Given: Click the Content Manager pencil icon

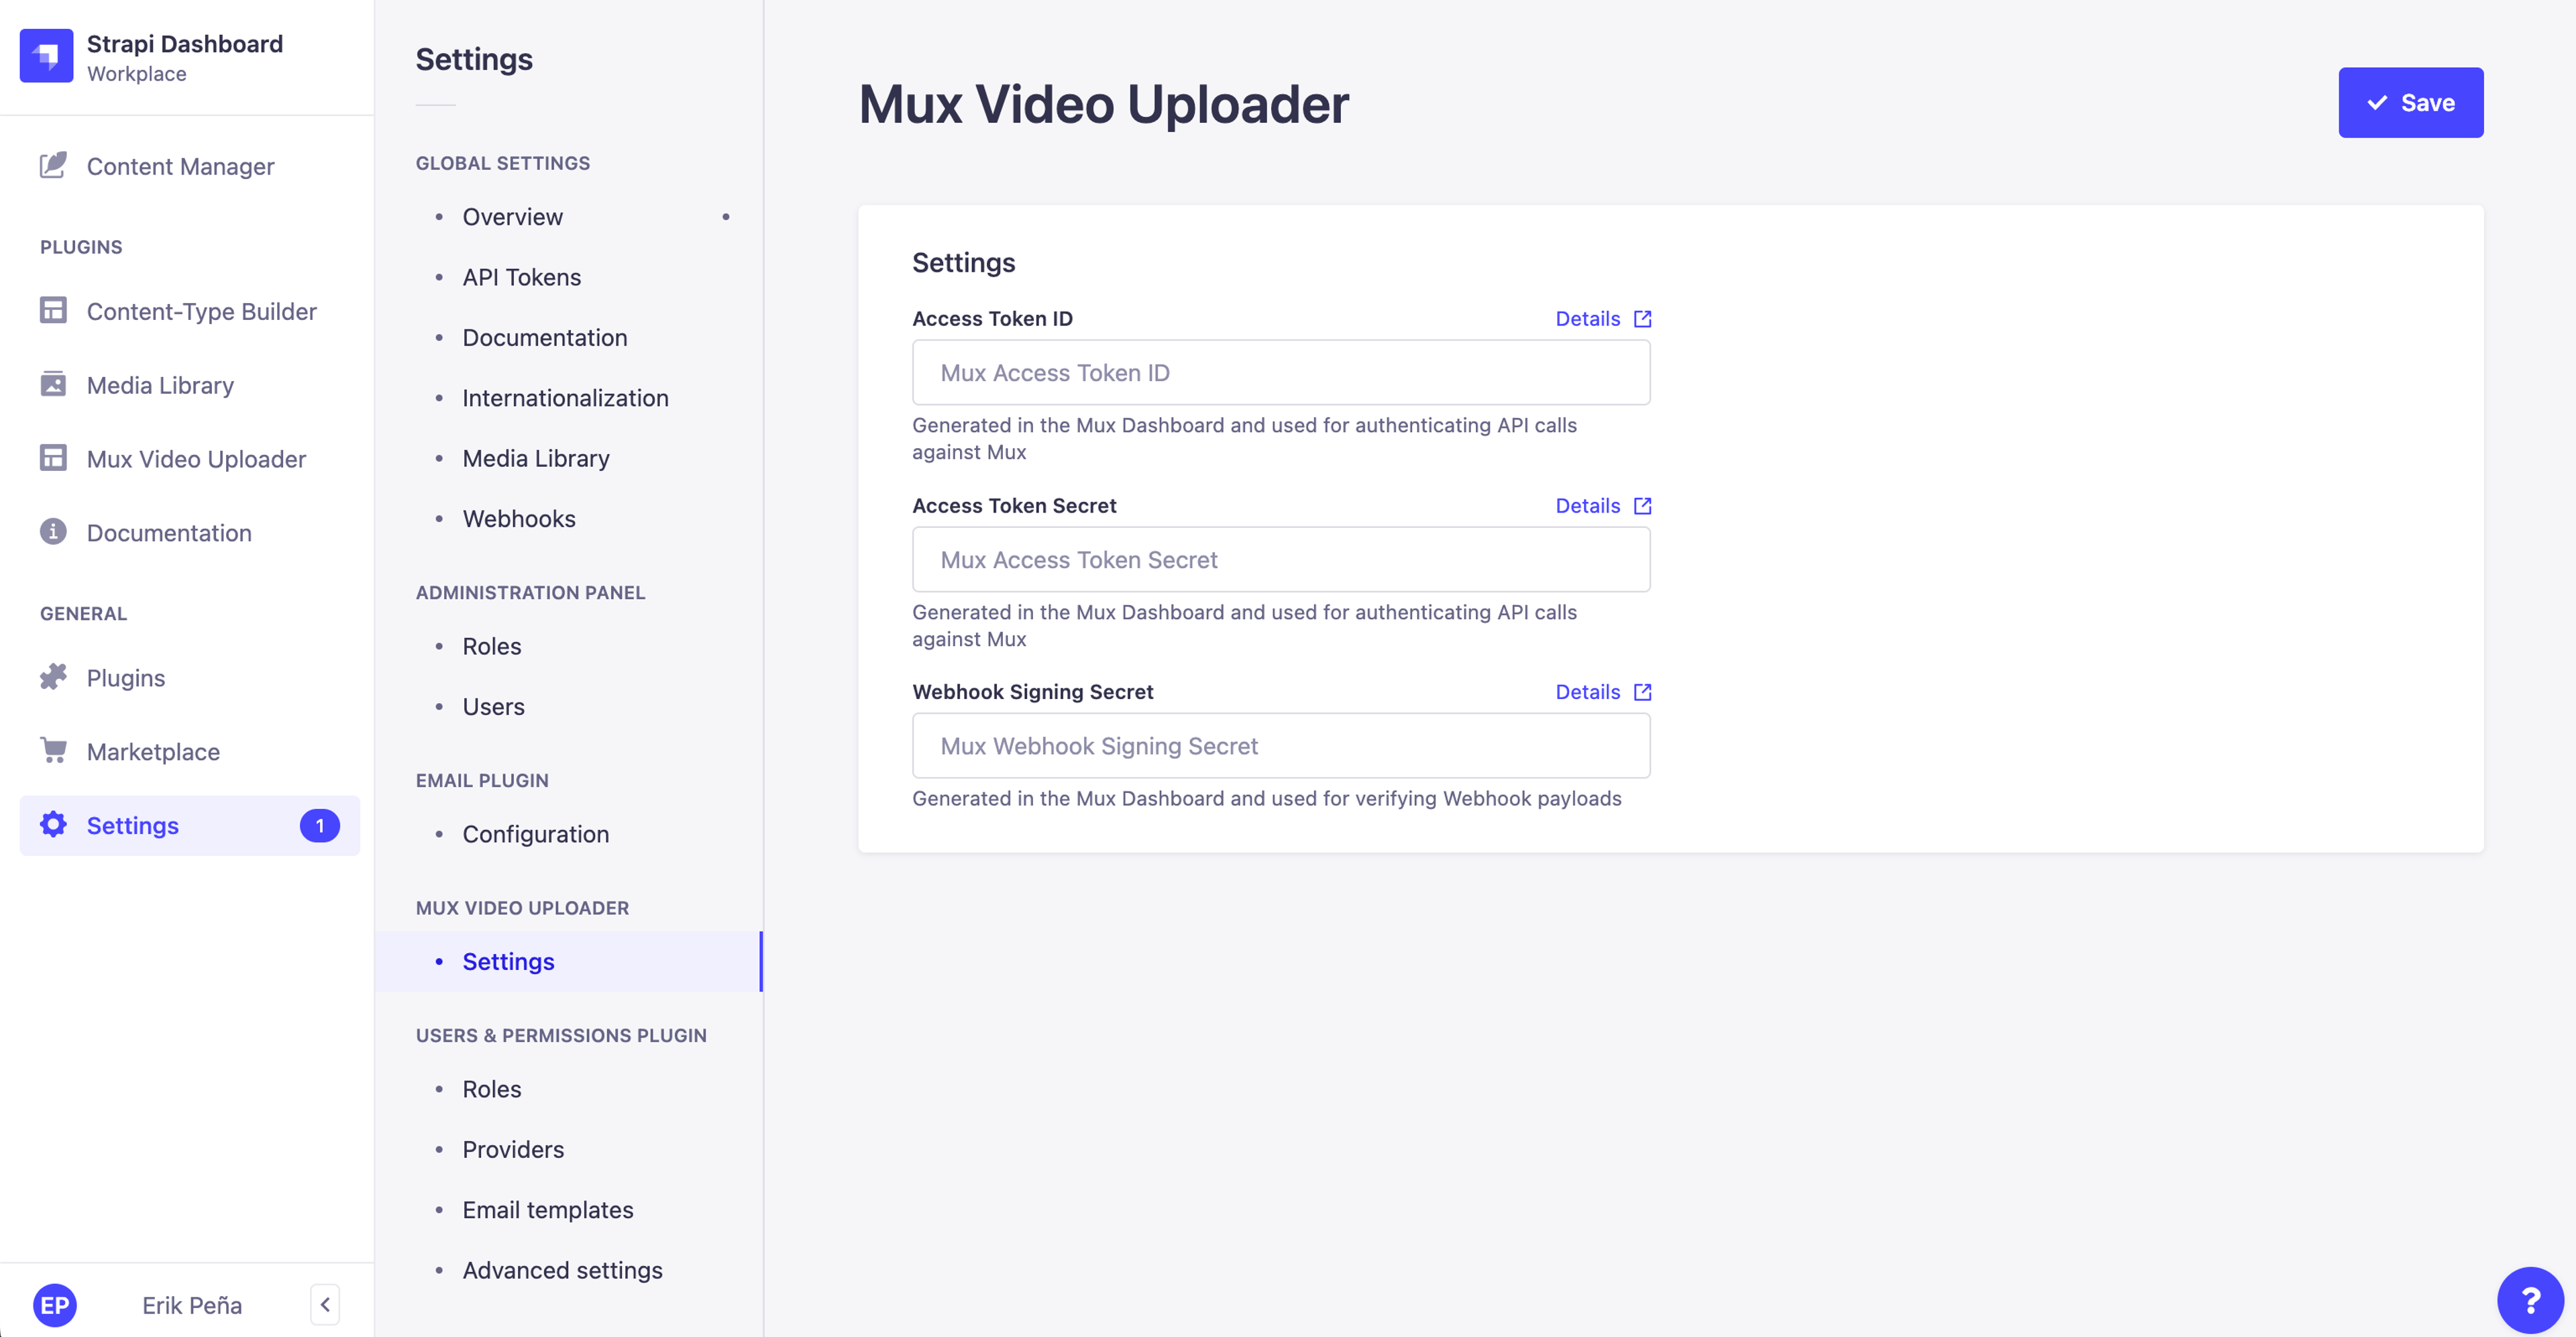Looking at the screenshot, I should 53,165.
